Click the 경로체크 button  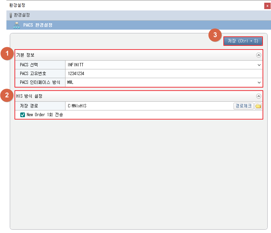(x=243, y=106)
